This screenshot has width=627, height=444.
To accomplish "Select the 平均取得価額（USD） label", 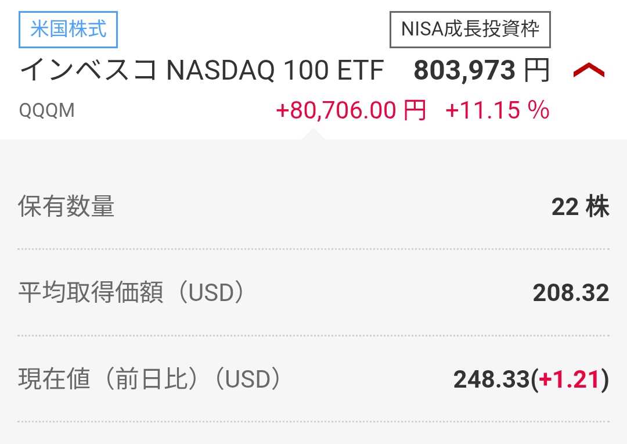I will (x=134, y=293).
